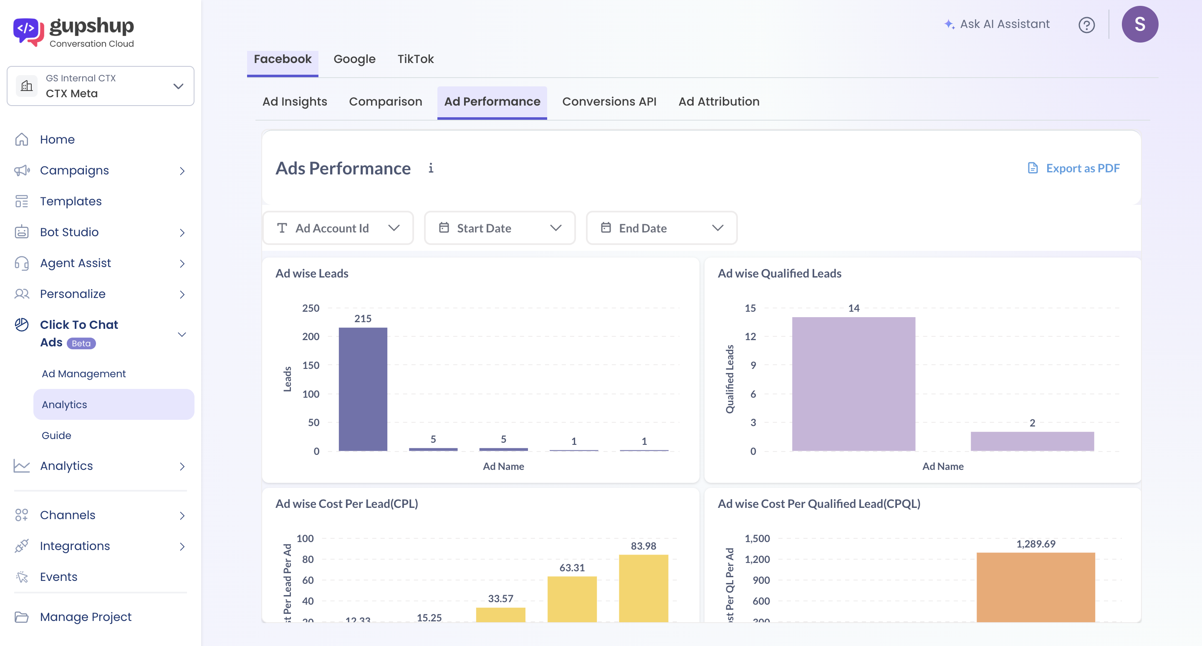
Task: Open the user avatar S
Action: click(x=1139, y=24)
